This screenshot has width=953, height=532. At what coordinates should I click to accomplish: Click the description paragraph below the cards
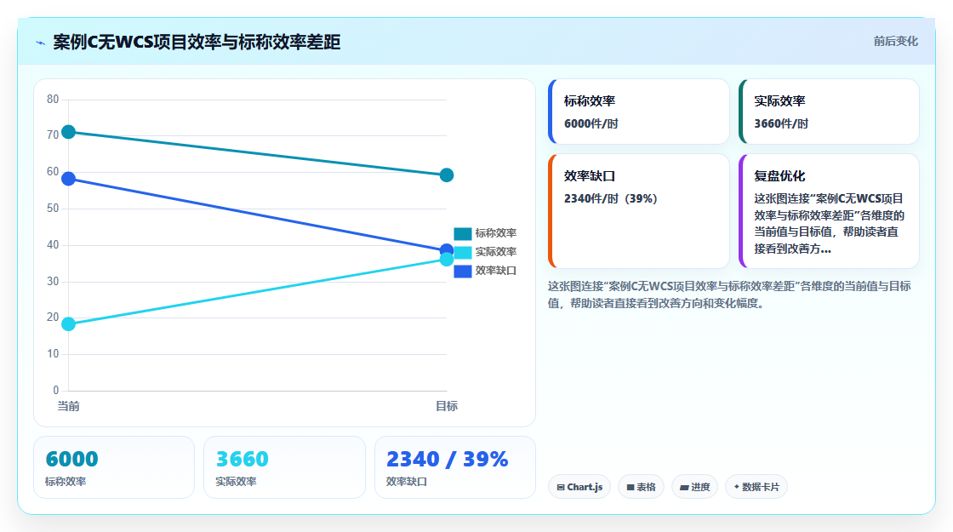point(729,295)
